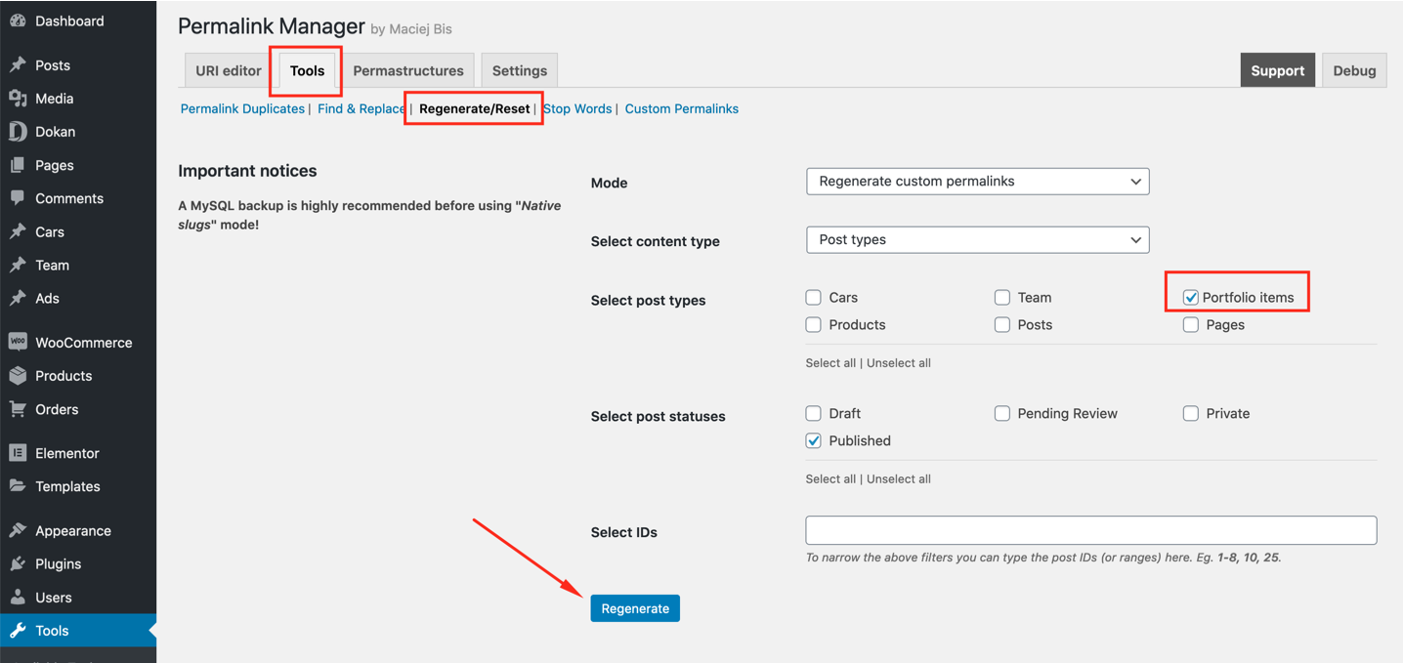Open WooCommerce menu in sidebar
Screen dimensions: 1403x663
pyautogui.click(x=78, y=343)
